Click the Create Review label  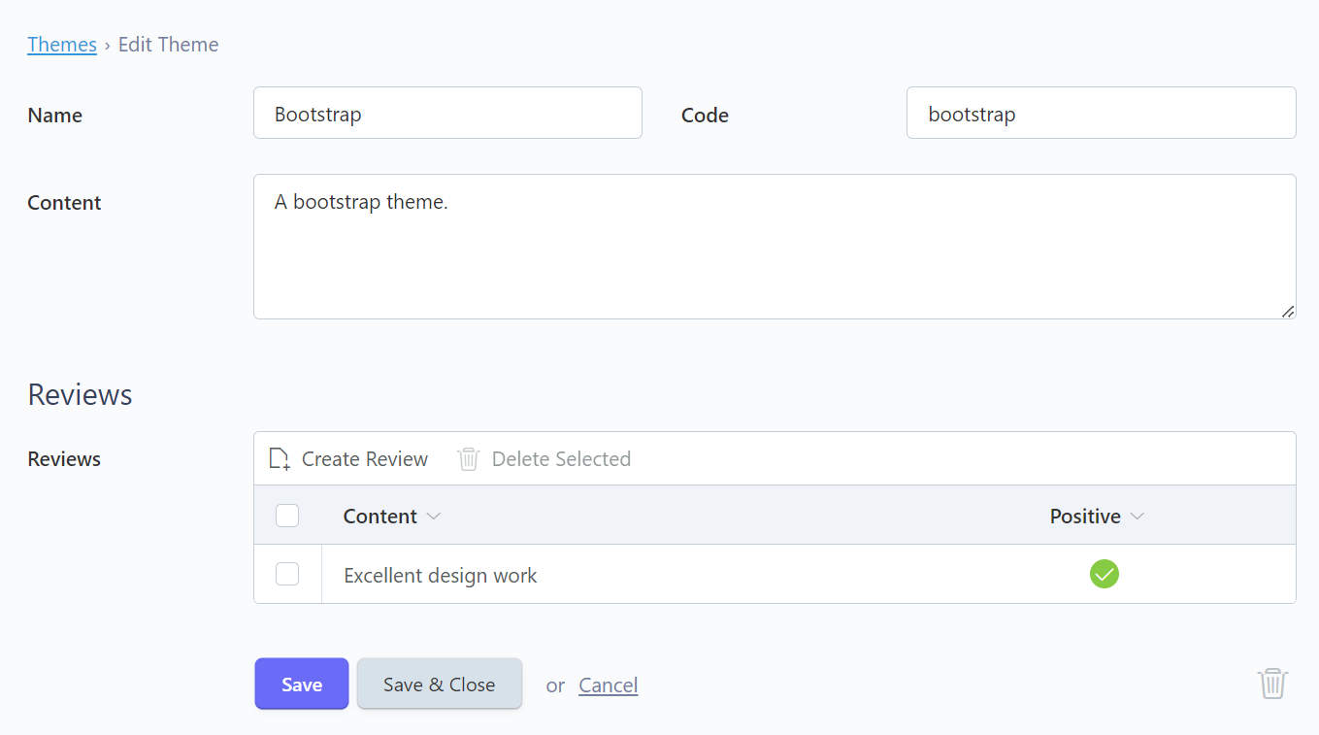point(365,459)
